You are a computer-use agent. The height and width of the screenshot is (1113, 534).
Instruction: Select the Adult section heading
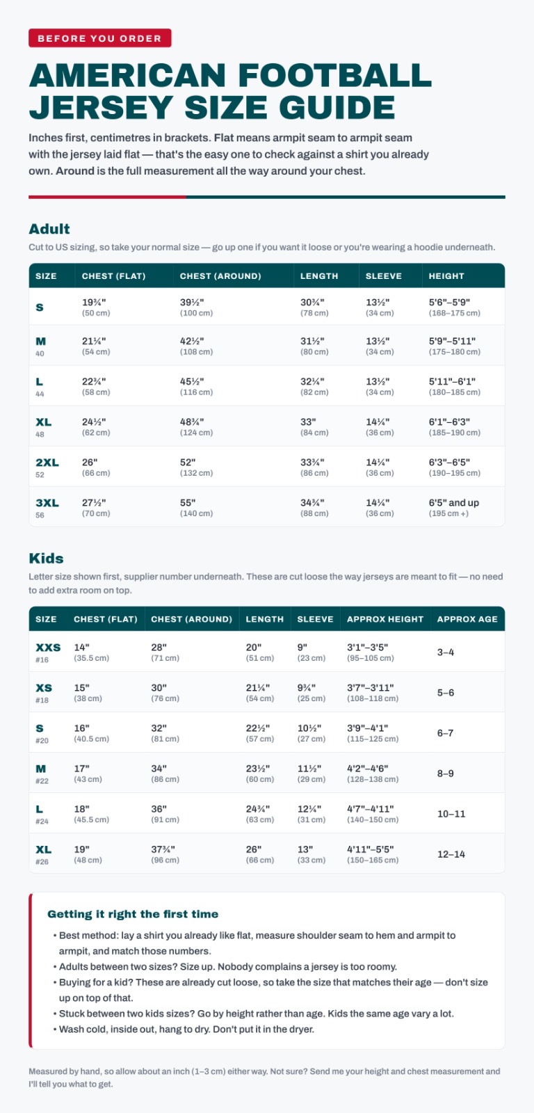tap(49, 229)
